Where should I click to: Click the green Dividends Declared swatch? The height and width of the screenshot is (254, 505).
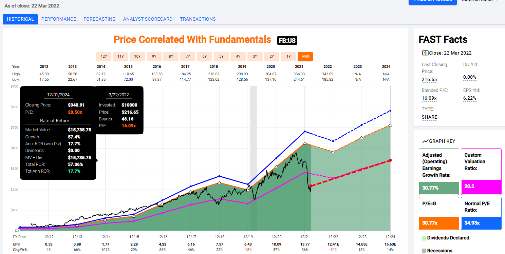[x=424, y=238]
